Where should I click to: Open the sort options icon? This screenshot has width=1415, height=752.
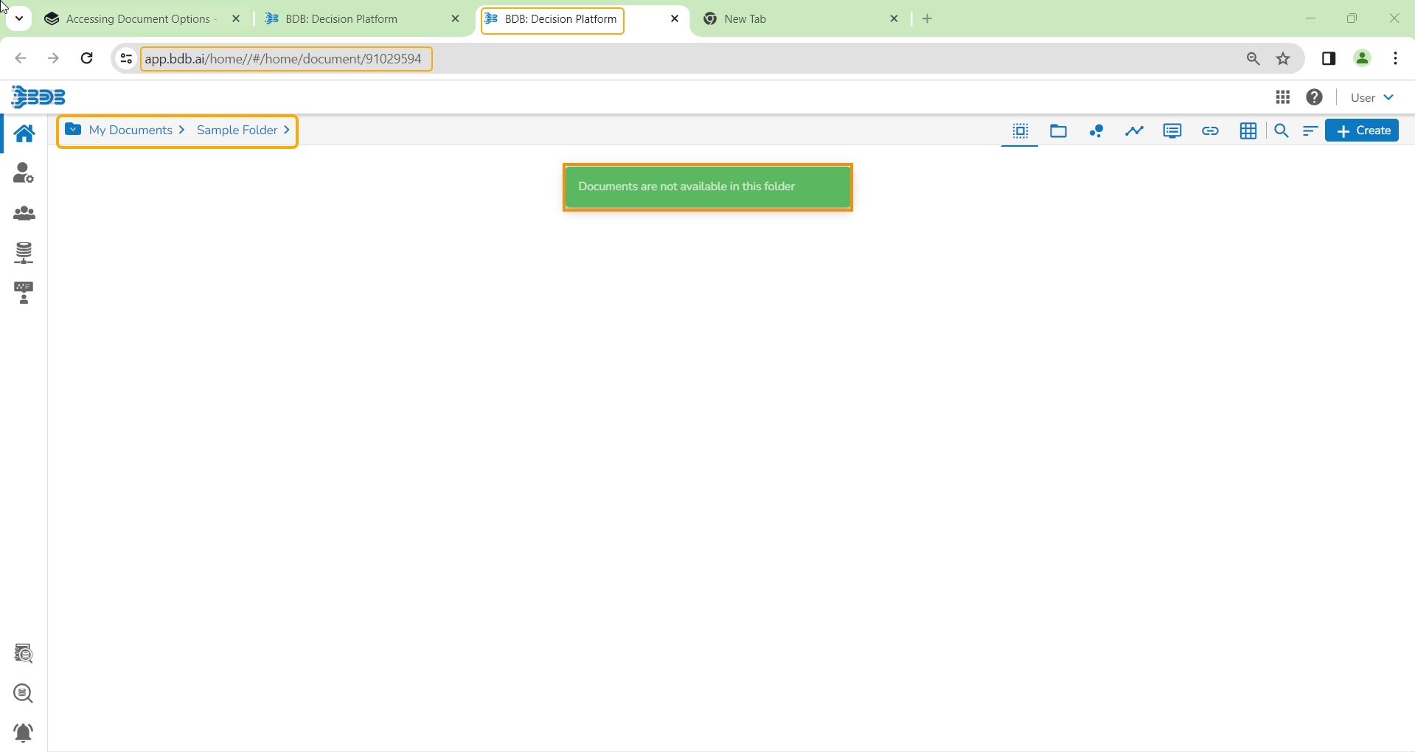tap(1310, 132)
